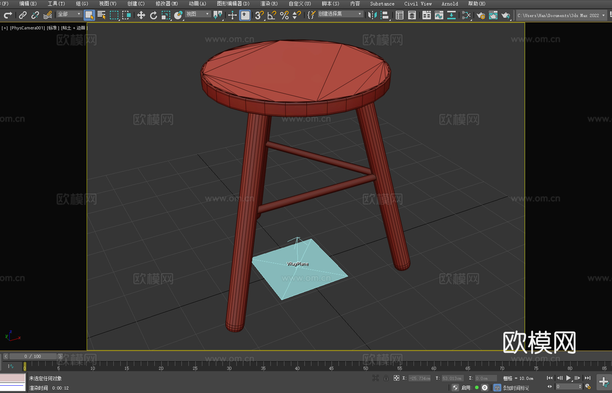This screenshot has width=612, height=393.
Task: Go to start of animation
Action: [550, 378]
